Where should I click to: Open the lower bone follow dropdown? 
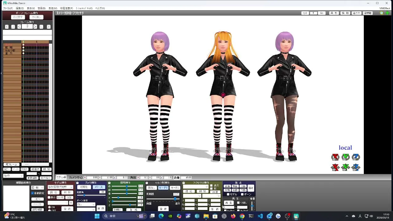pyautogui.click(x=86, y=209)
